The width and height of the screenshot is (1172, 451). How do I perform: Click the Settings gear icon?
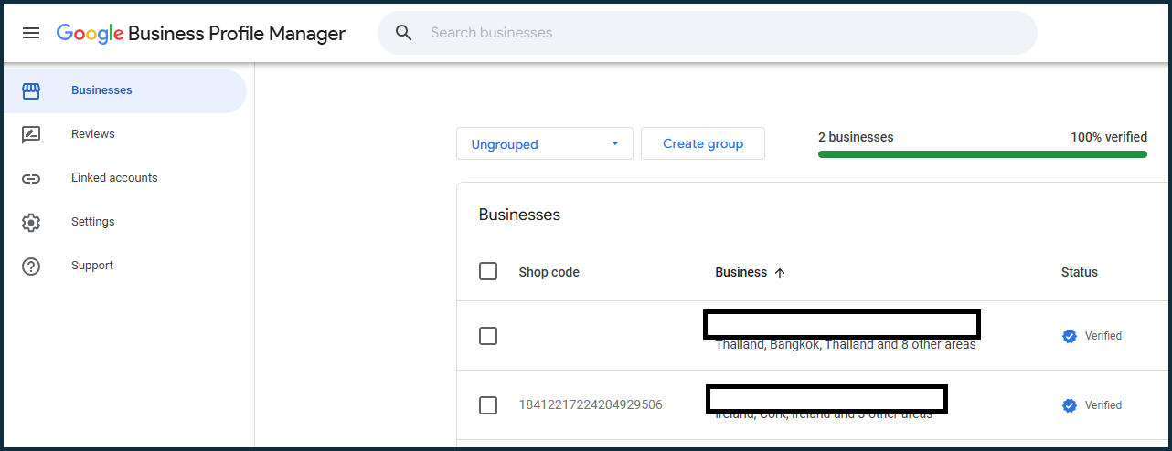click(31, 222)
